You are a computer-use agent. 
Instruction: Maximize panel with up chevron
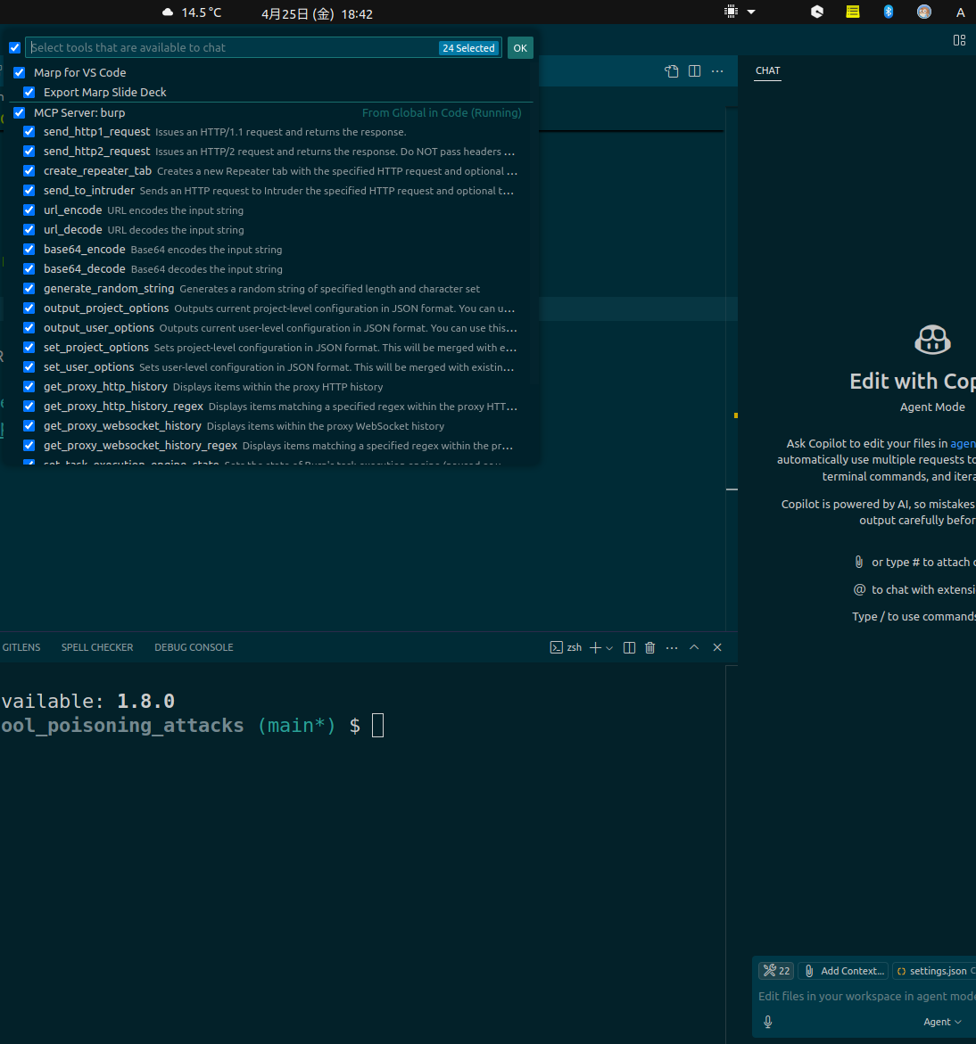[694, 647]
